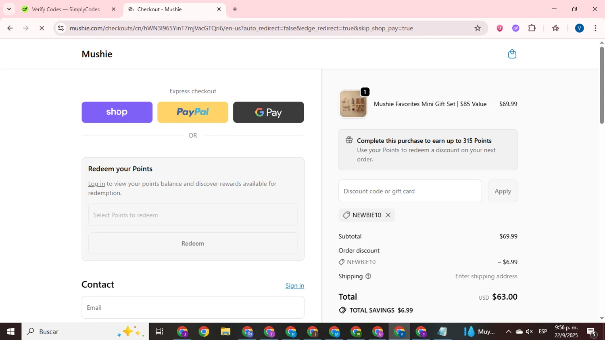
Task: Click the ESP language indicator
Action: coord(543,332)
